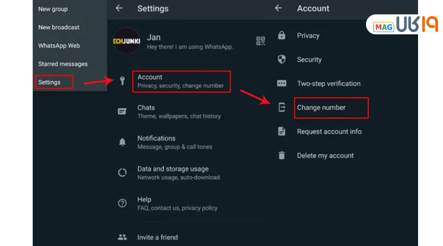Click the Chats message icon
The width and height of the screenshot is (443, 246).
[122, 111]
